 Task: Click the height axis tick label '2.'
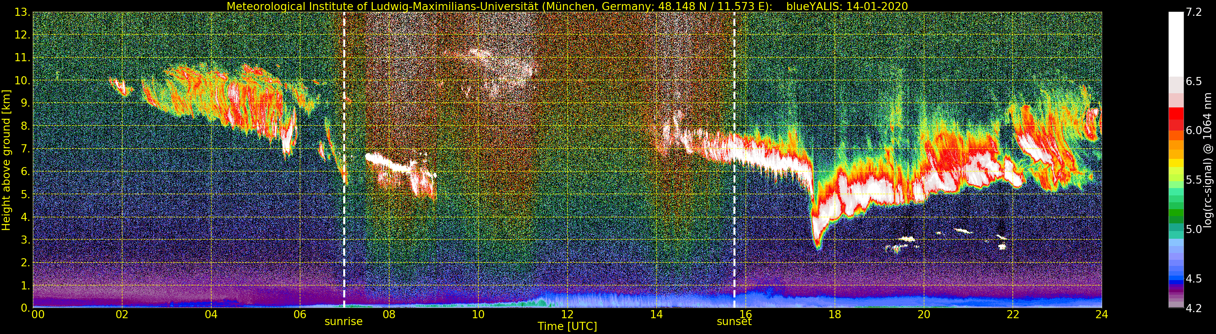click(26, 262)
